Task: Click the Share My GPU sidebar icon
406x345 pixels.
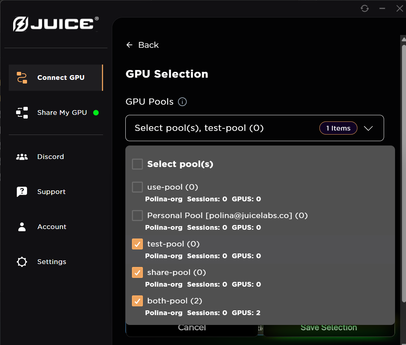Action: click(x=22, y=113)
